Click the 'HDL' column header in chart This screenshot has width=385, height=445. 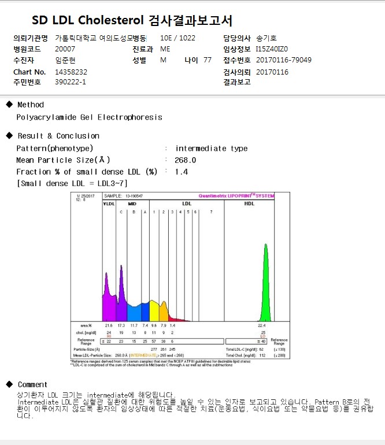click(x=249, y=203)
